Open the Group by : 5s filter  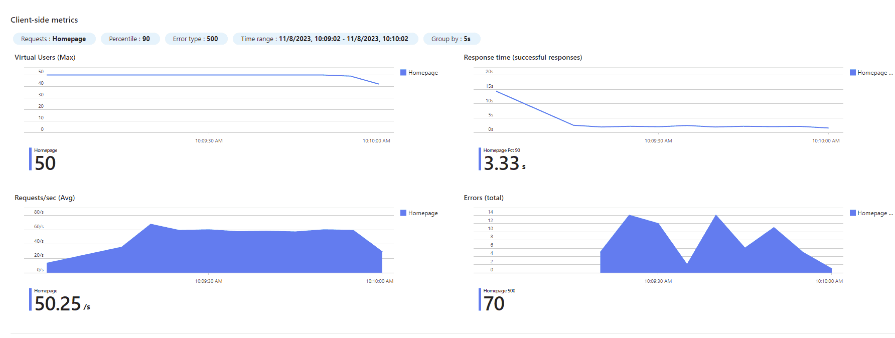point(451,39)
